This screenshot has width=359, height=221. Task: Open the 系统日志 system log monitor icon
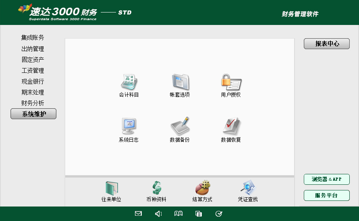tap(129, 126)
